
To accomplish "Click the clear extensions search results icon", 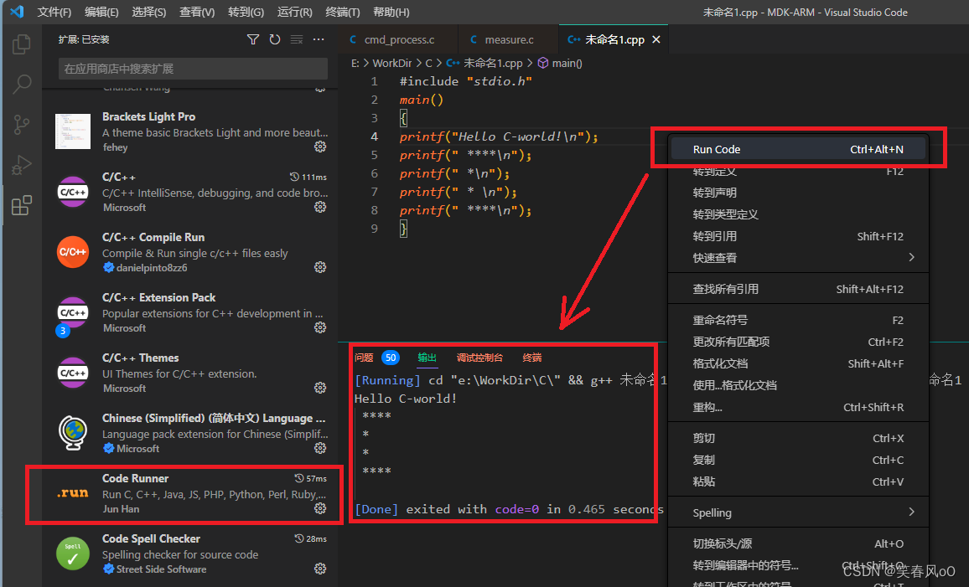I will (x=297, y=39).
